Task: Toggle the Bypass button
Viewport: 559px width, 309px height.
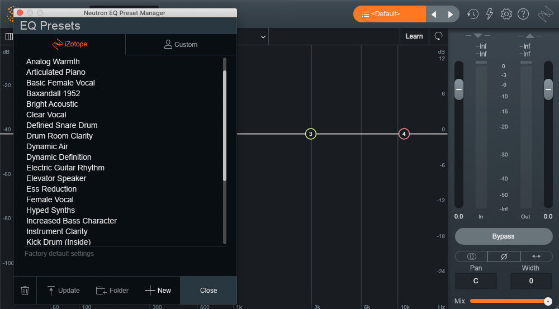Action: [504, 236]
